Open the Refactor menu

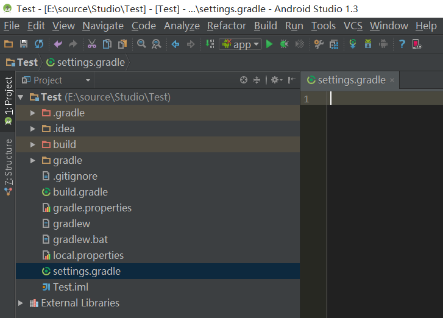point(227,26)
